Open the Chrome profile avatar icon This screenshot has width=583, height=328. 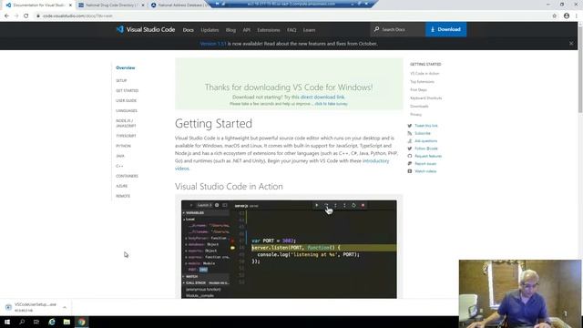[567, 16]
